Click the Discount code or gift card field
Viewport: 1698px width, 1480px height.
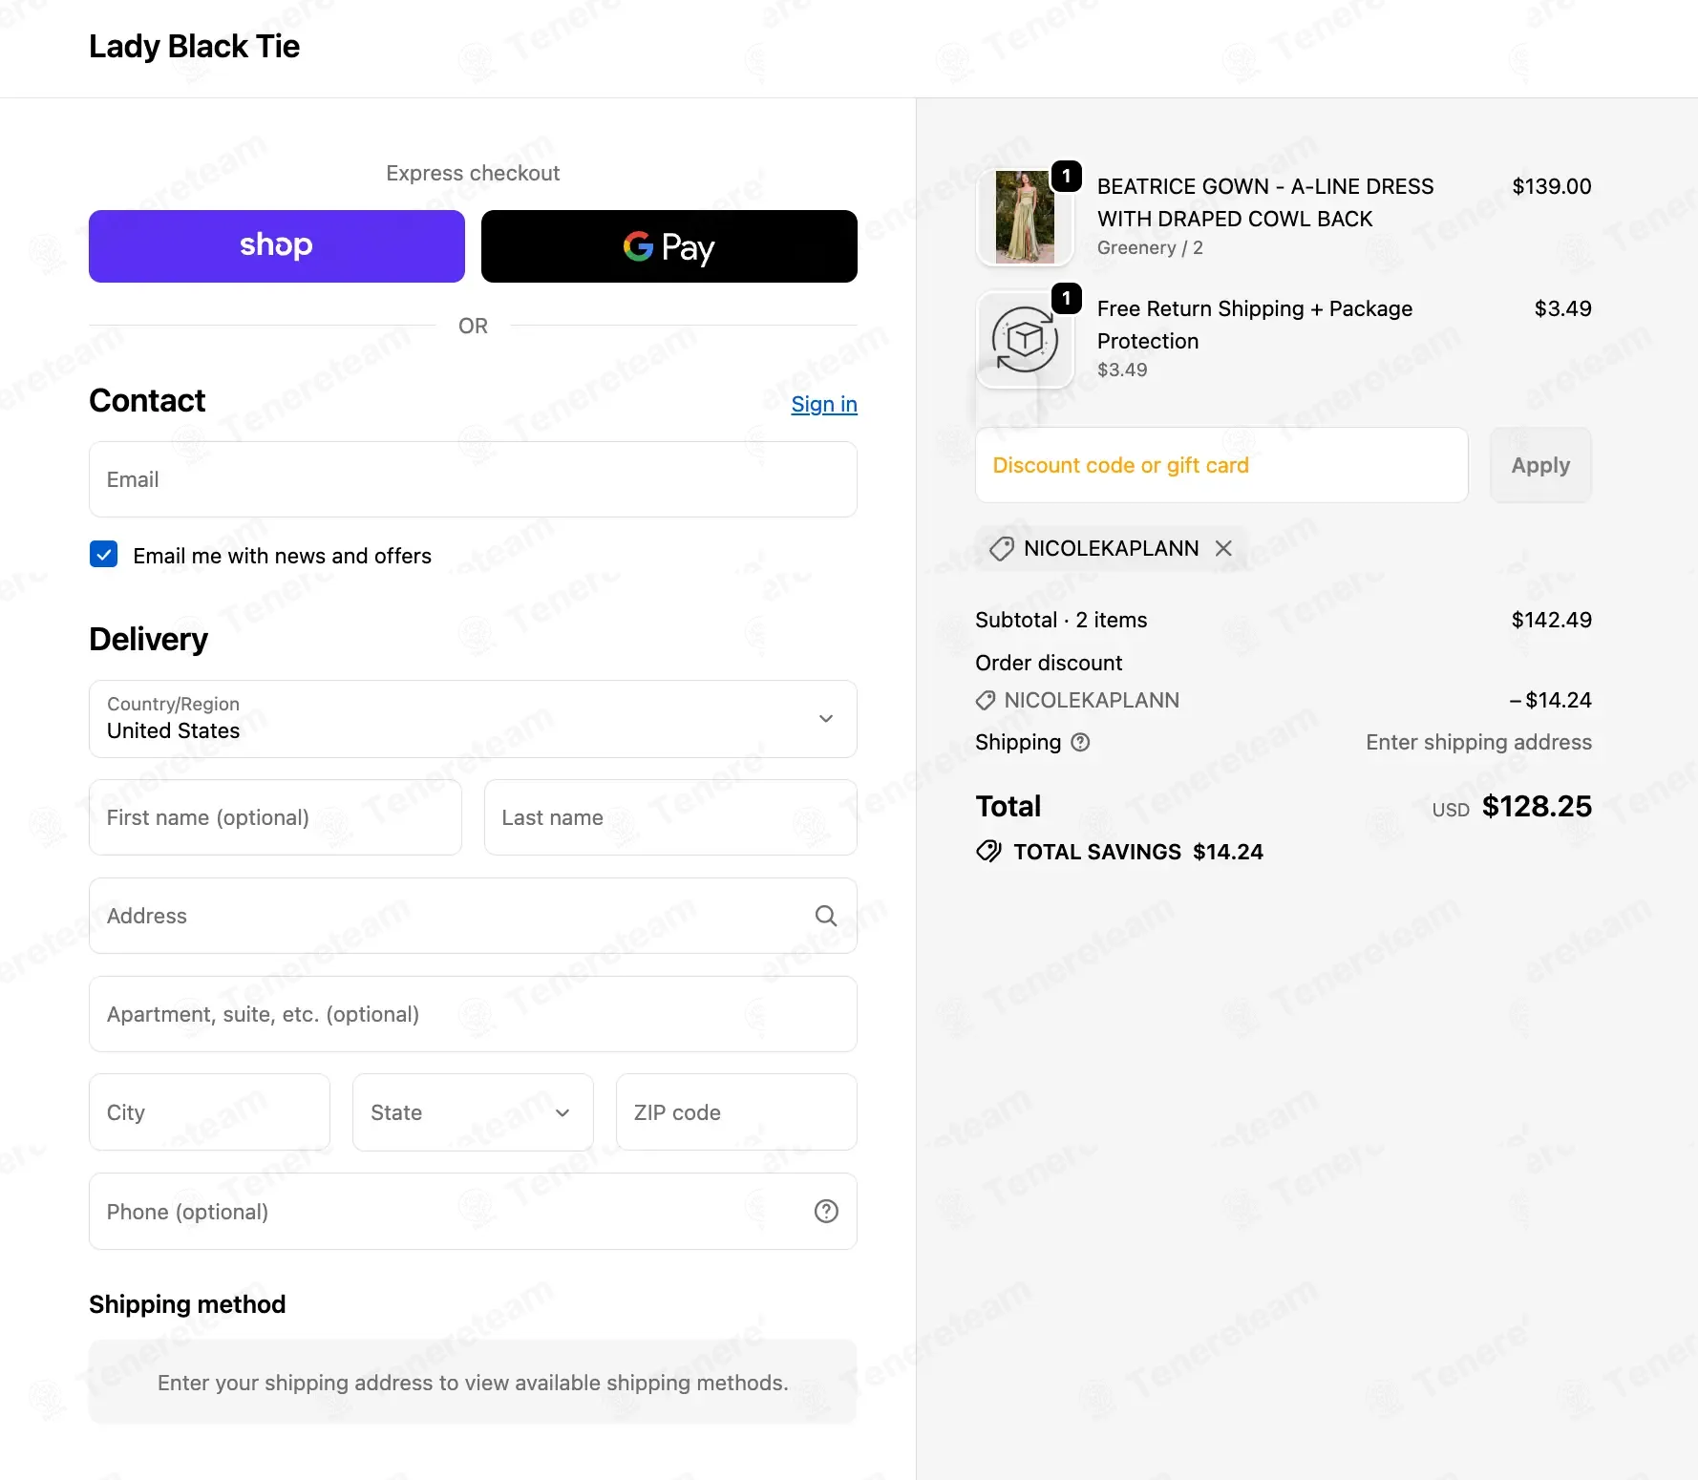coord(1220,465)
